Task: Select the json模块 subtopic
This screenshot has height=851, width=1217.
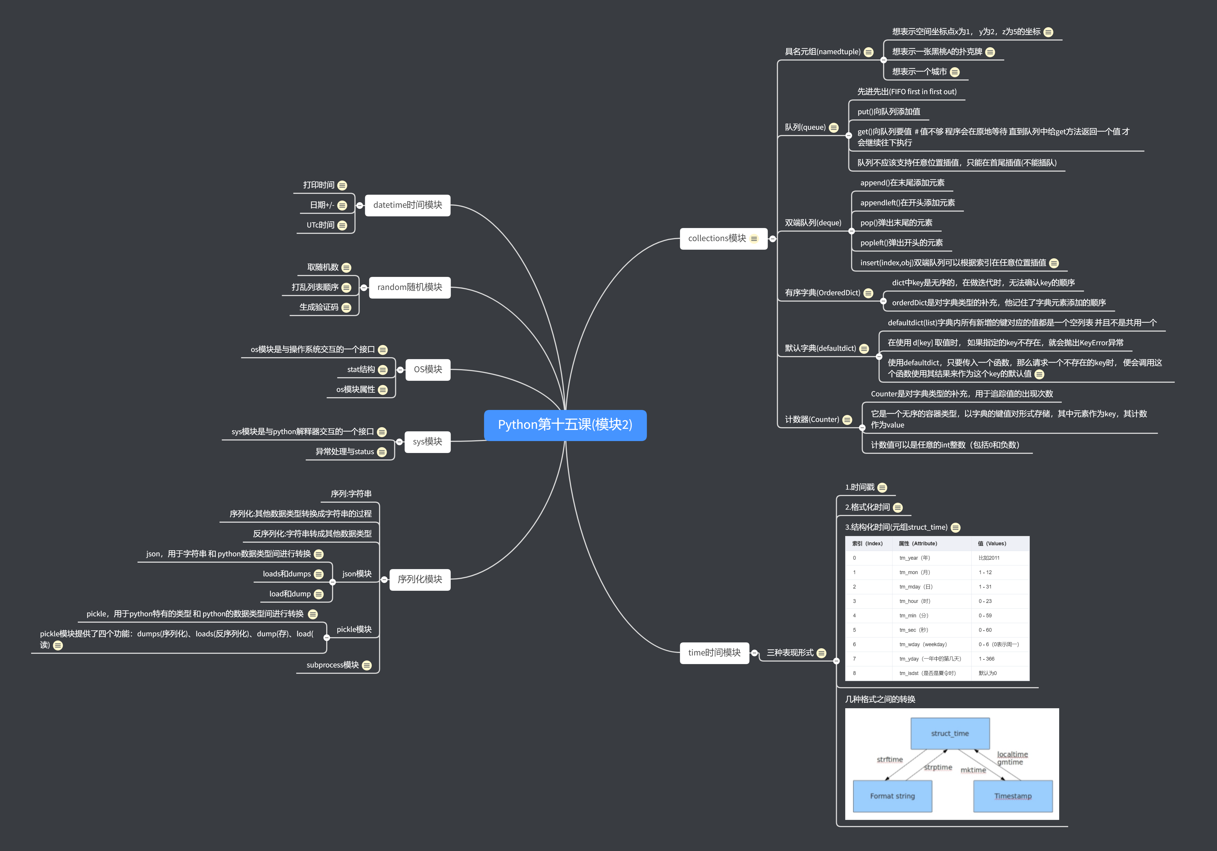Action: point(357,574)
